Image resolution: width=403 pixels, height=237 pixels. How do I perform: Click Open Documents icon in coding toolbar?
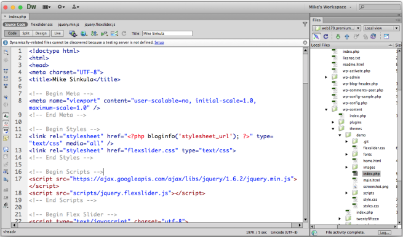[x=6, y=52]
